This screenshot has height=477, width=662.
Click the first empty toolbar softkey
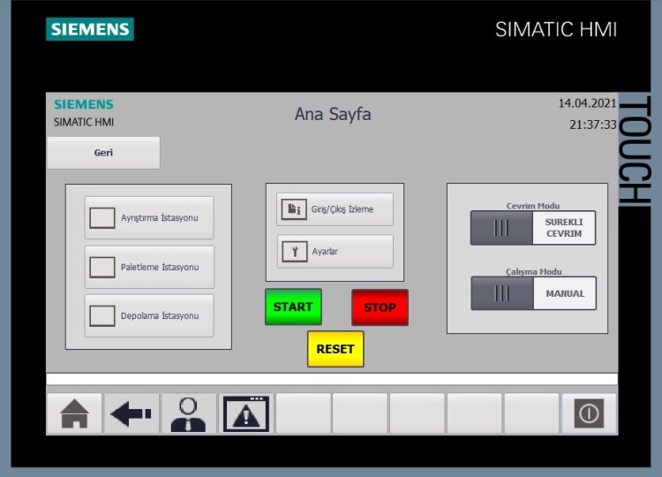point(304,413)
